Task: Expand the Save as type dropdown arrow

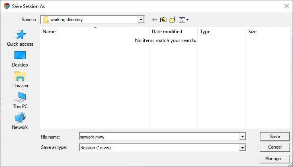Action: [242, 148]
